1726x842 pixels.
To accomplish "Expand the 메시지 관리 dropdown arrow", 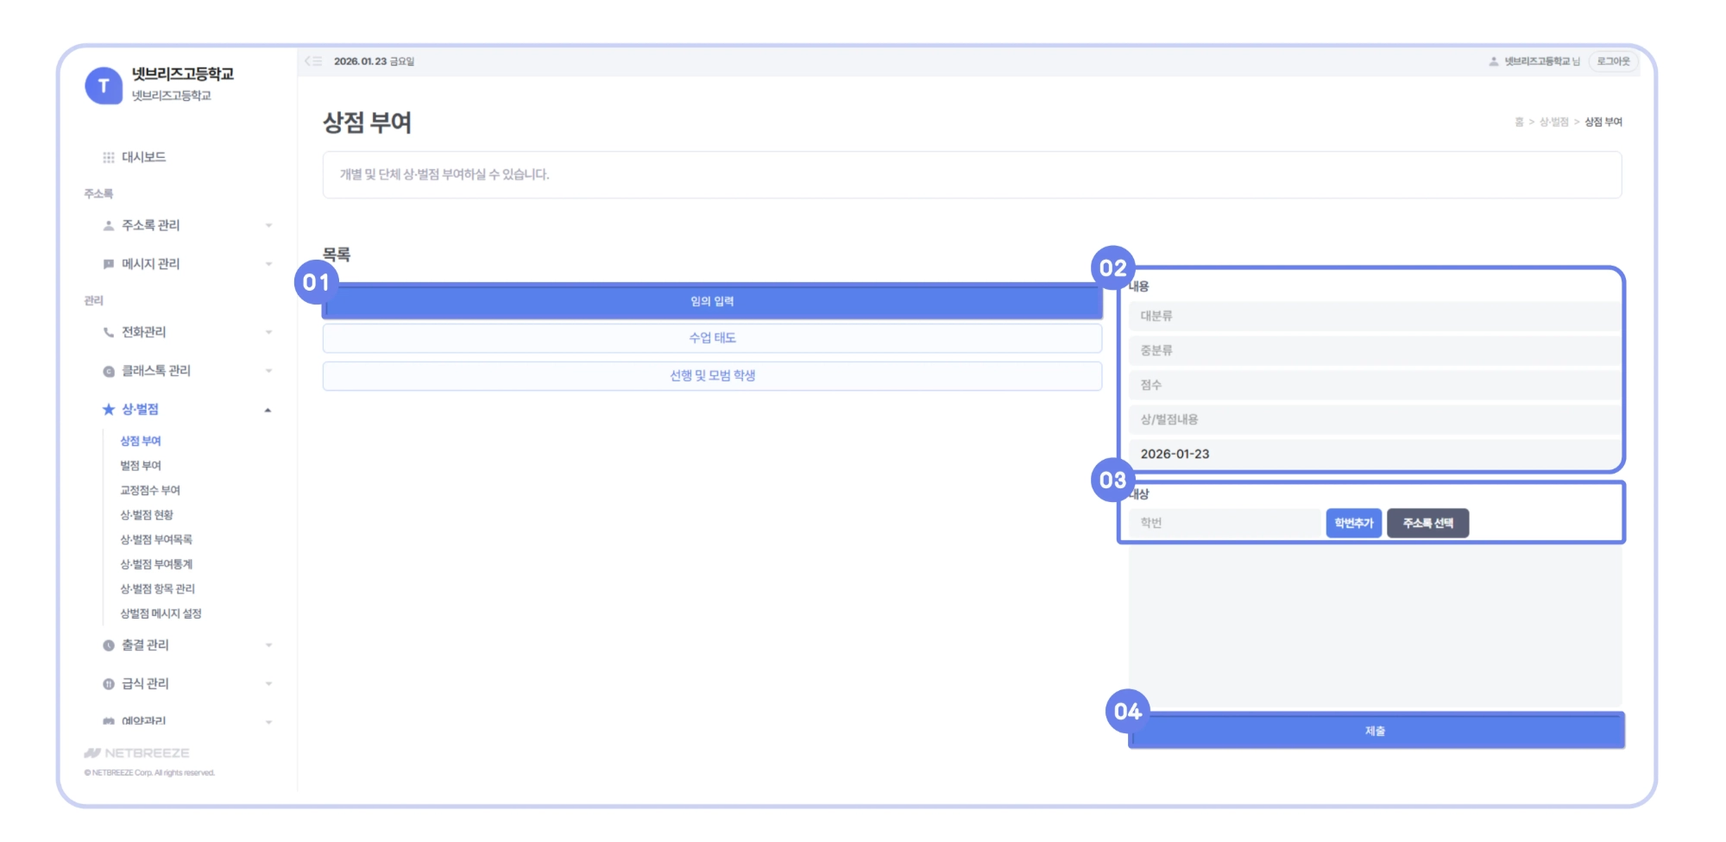I will coord(268,264).
